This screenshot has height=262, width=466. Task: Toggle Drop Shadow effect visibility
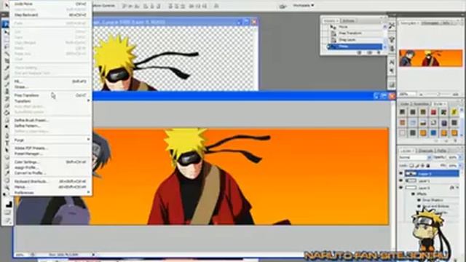coord(419,200)
